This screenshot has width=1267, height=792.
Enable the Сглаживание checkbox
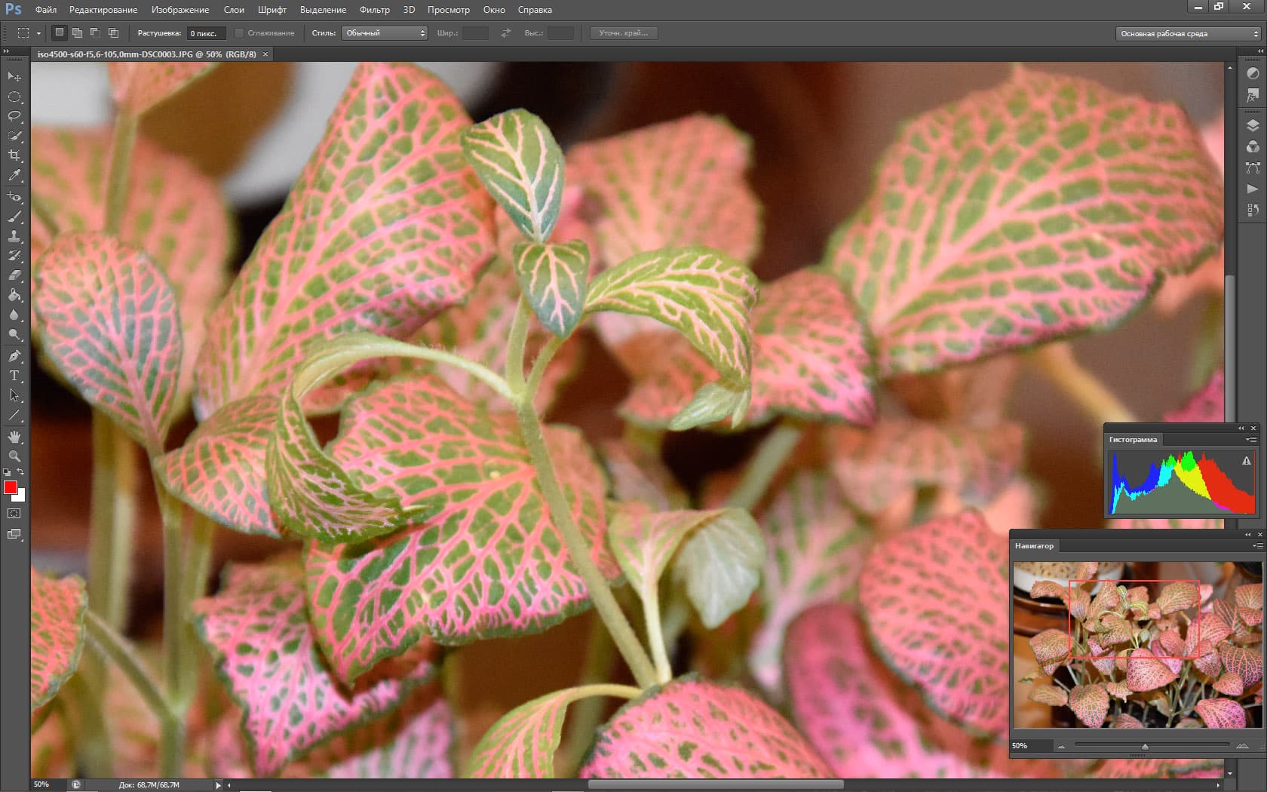click(x=239, y=33)
